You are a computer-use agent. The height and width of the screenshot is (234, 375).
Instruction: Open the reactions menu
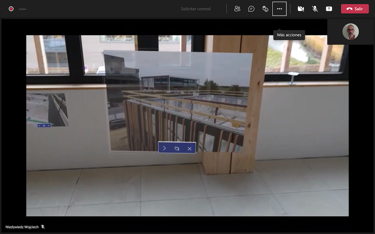click(265, 9)
